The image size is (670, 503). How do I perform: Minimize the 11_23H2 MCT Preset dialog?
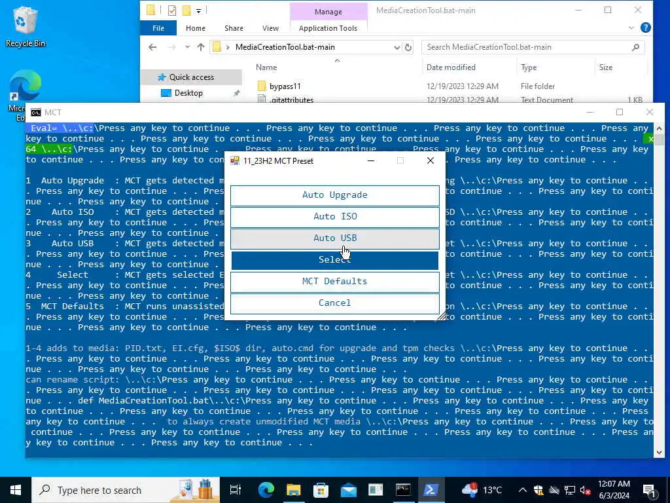point(371,160)
